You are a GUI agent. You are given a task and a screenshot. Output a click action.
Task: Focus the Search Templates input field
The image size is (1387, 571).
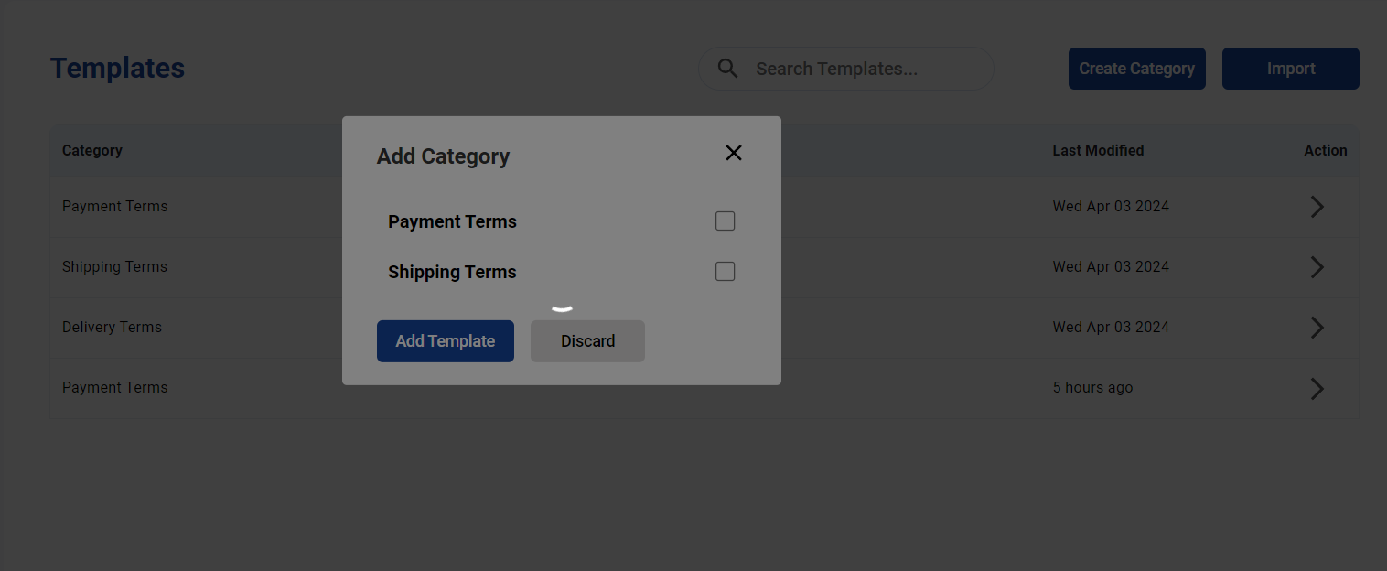click(x=860, y=69)
